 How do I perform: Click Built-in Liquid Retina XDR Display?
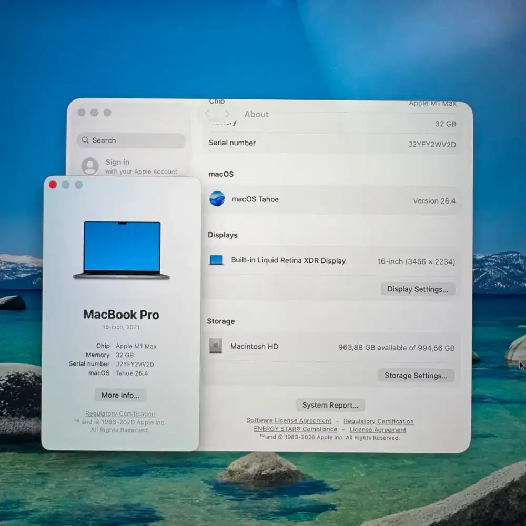288,261
